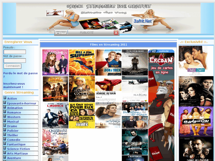
Task: Click Inscrivez-vous maintenant link
Action: (14, 85)
